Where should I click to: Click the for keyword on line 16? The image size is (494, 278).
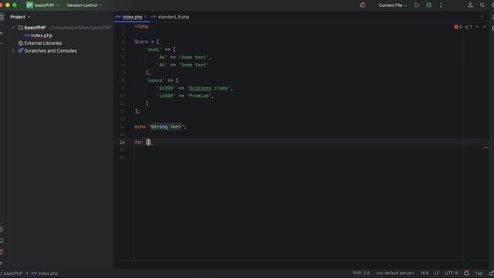(139, 142)
